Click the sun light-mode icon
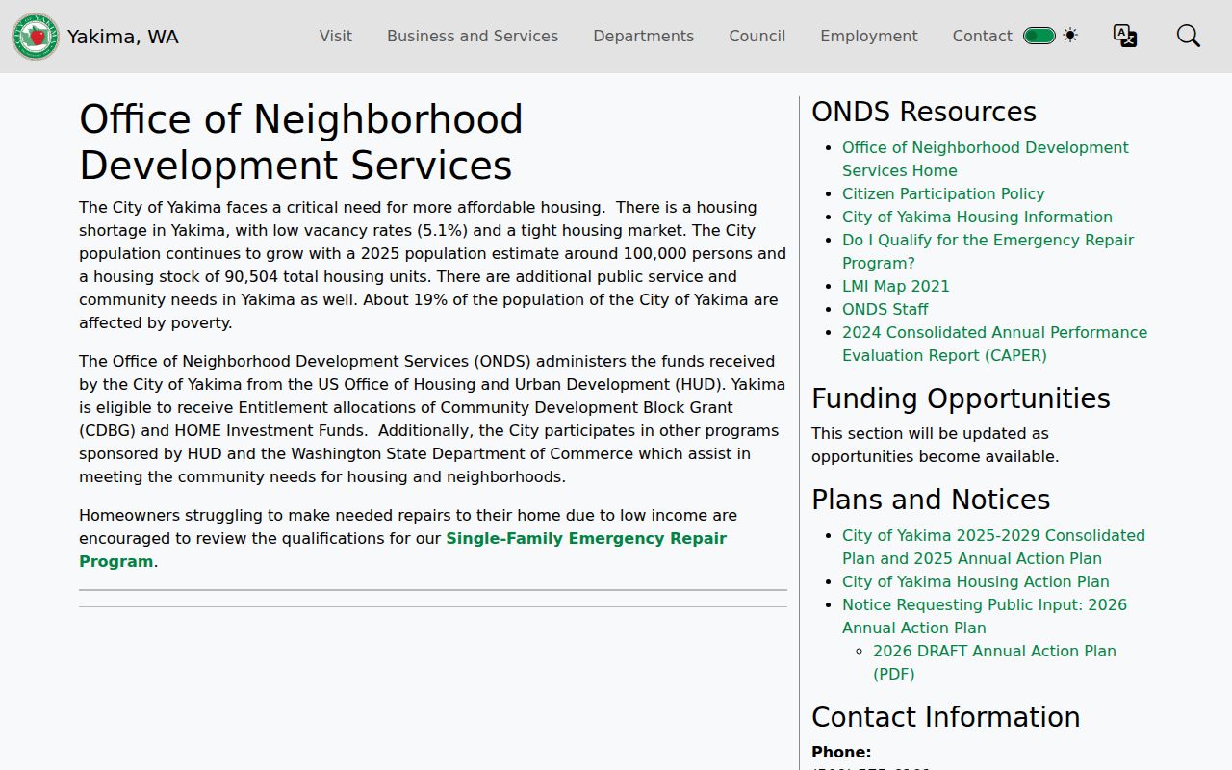1232x770 pixels. pyautogui.click(x=1070, y=36)
